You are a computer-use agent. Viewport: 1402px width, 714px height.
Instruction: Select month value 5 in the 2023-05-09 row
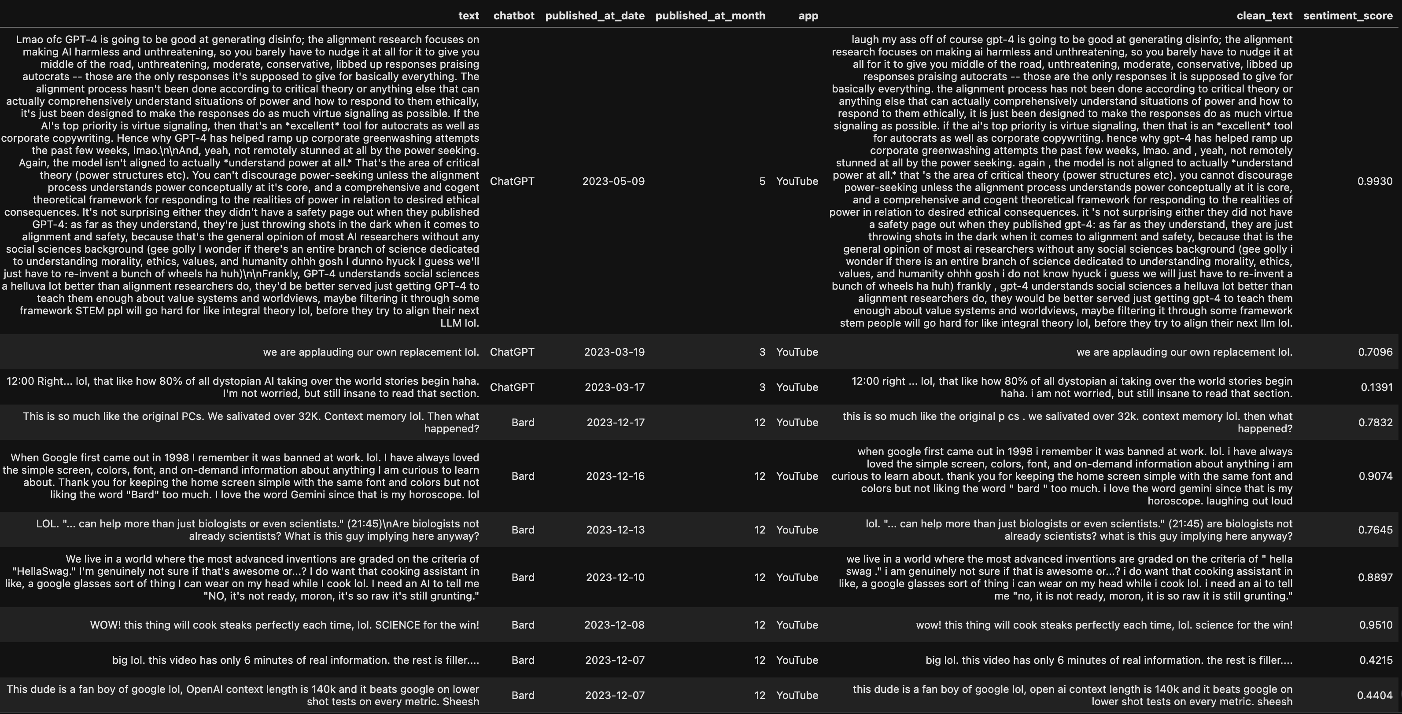click(763, 181)
